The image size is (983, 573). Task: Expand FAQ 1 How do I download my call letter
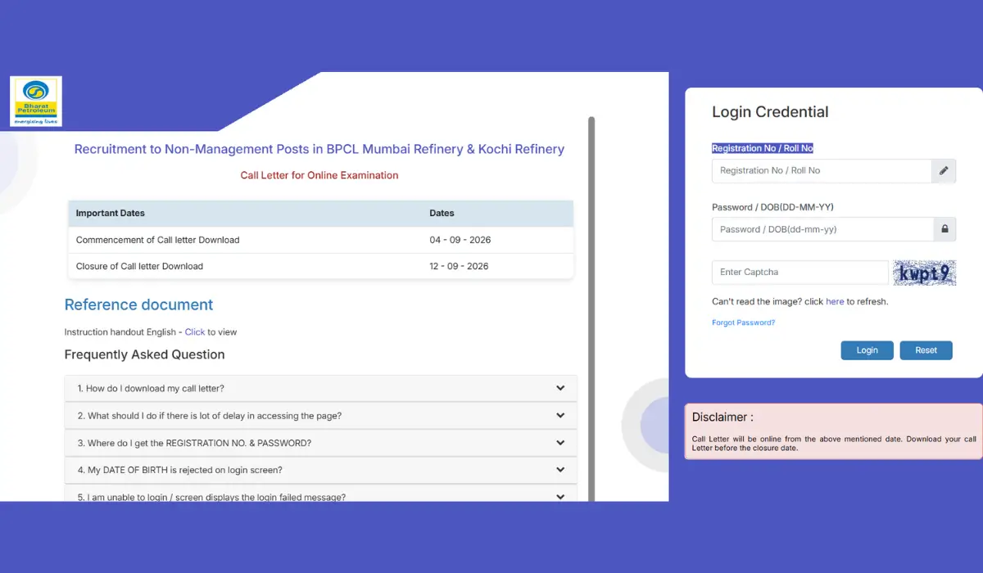pyautogui.click(x=321, y=388)
